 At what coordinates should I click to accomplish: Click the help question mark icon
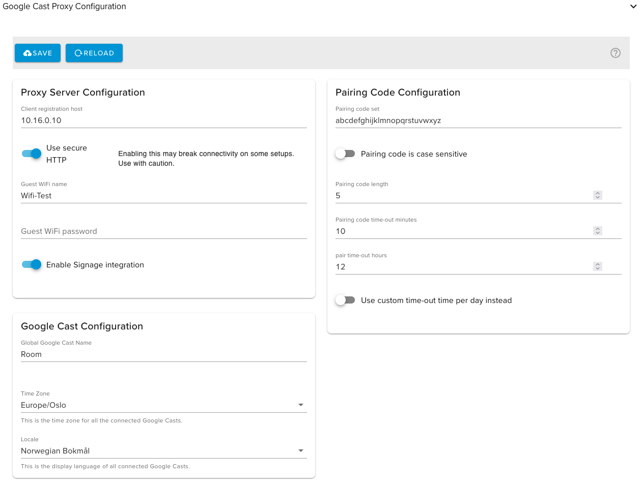pyautogui.click(x=615, y=53)
